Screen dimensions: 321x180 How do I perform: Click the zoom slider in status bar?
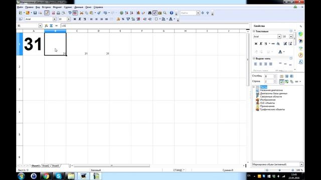tap(280, 170)
